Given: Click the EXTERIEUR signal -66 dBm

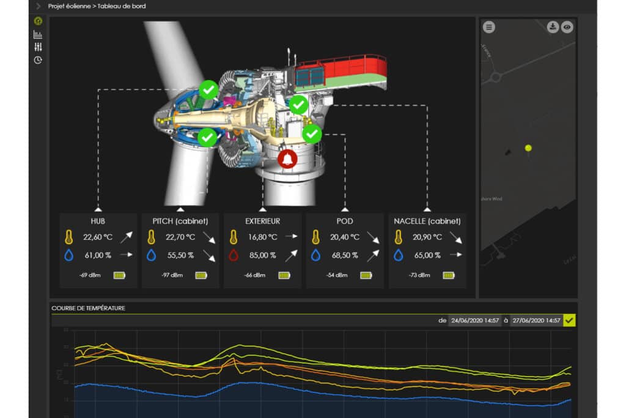Looking at the screenshot, I should pos(255,275).
